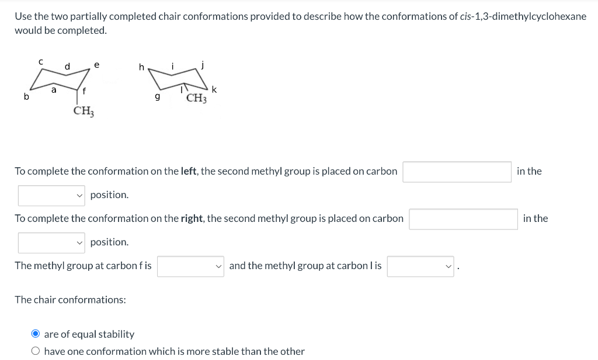Select 'have one conformation which is more stable' option

[x=36, y=350]
